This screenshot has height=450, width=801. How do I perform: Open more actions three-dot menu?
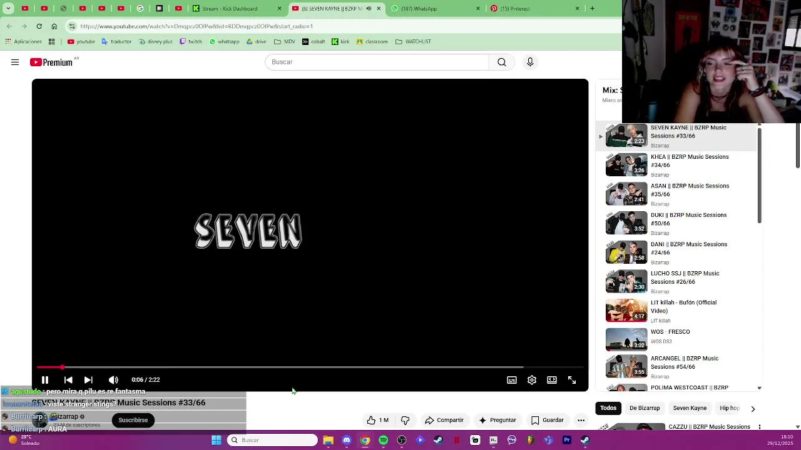[581, 420]
